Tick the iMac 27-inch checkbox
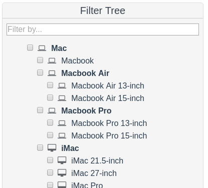This screenshot has width=208, height=188. (50, 172)
